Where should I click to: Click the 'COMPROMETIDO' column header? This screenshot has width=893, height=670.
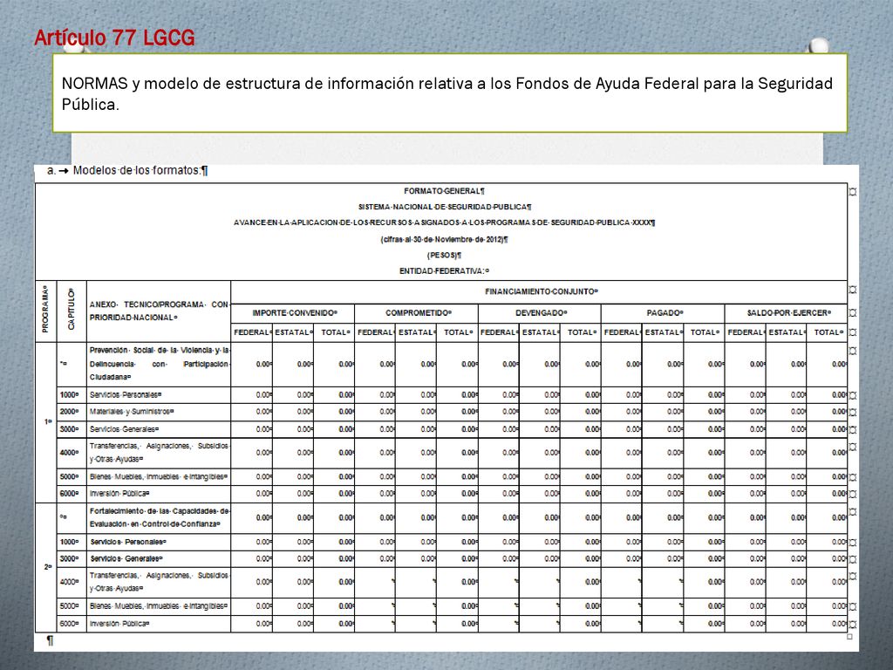418,313
